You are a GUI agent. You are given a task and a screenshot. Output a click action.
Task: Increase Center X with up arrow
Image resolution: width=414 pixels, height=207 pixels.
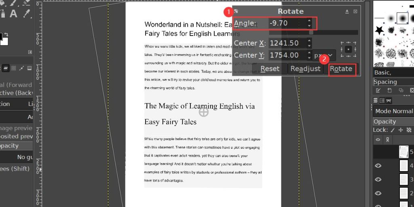pyautogui.click(x=309, y=41)
